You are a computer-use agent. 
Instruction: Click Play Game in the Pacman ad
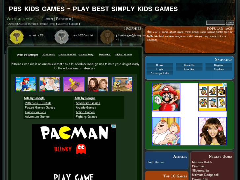(x=74, y=177)
